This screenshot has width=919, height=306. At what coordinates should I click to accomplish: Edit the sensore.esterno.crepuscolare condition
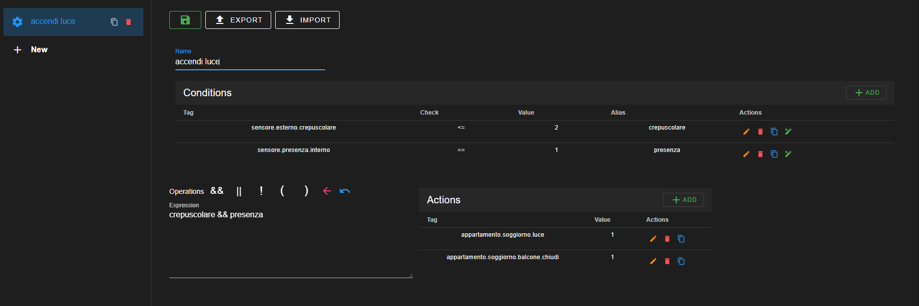[x=746, y=132]
